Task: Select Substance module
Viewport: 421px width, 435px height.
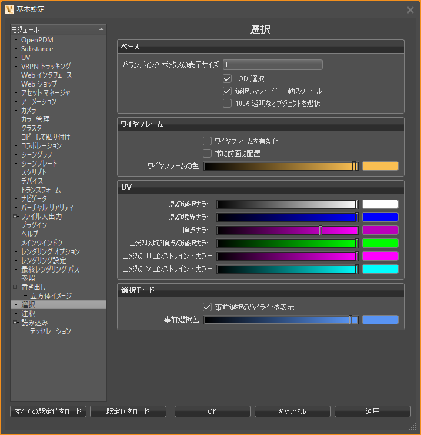Action: click(x=37, y=49)
